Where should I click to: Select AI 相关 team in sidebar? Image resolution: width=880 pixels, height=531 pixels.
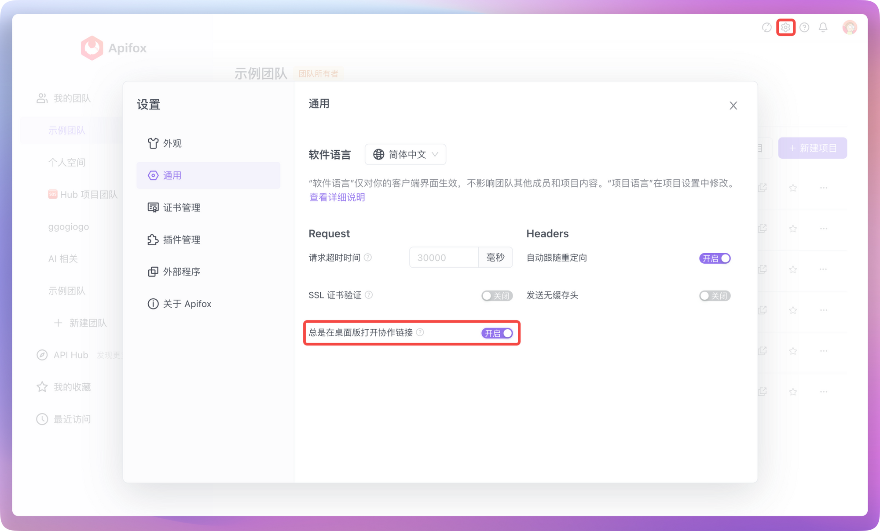(63, 259)
